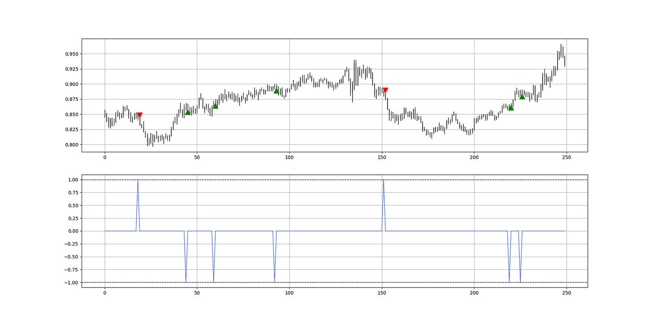Select the 0.50 label on signal chart axis
Image resolution: width=653 pixels, height=323 pixels.
73,206
